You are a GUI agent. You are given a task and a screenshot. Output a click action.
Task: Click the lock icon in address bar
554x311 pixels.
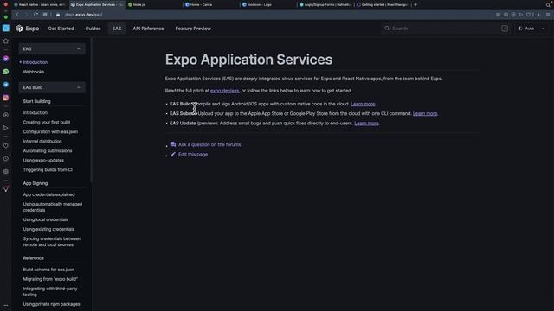pyautogui.click(x=58, y=15)
